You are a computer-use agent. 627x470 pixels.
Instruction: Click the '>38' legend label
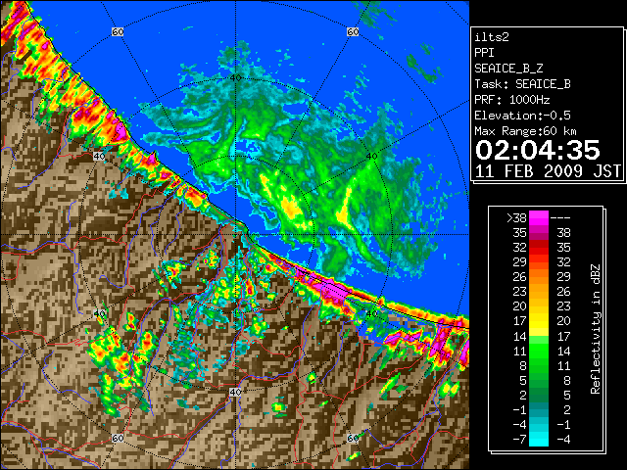click(516, 218)
